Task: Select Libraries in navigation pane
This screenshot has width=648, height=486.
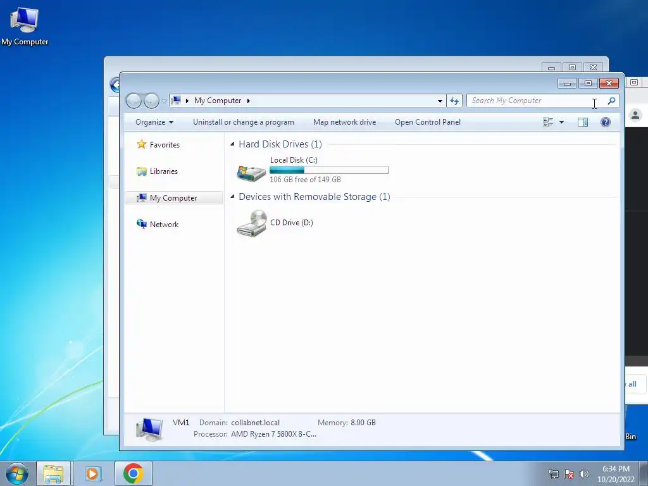Action: (164, 171)
